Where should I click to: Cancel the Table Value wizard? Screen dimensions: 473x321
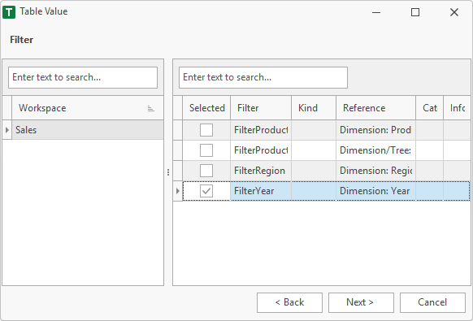[432, 302]
